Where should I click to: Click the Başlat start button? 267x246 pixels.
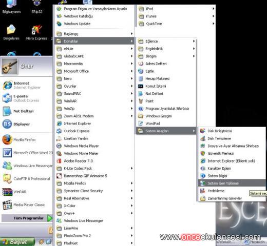(17, 242)
